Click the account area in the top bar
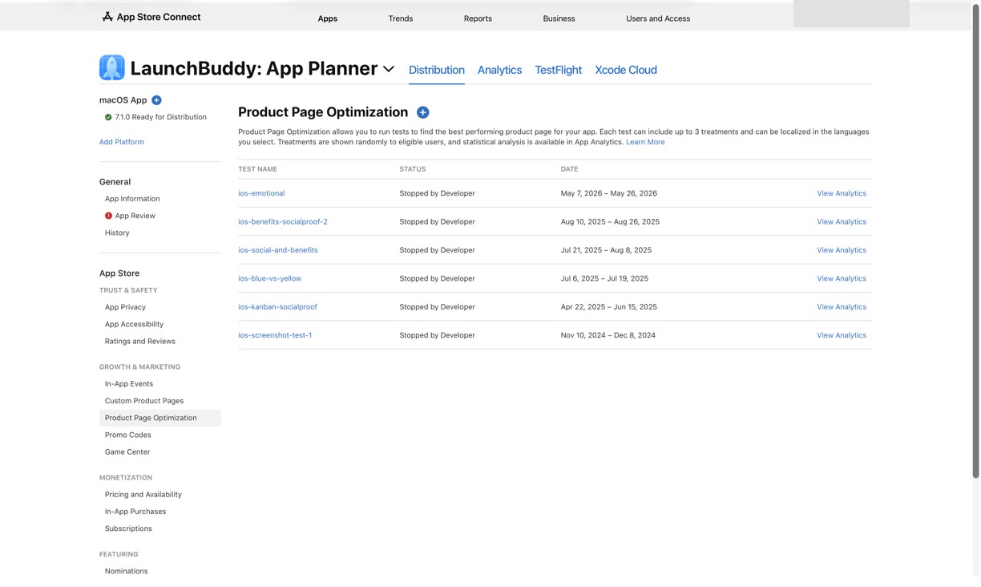 pos(851,14)
